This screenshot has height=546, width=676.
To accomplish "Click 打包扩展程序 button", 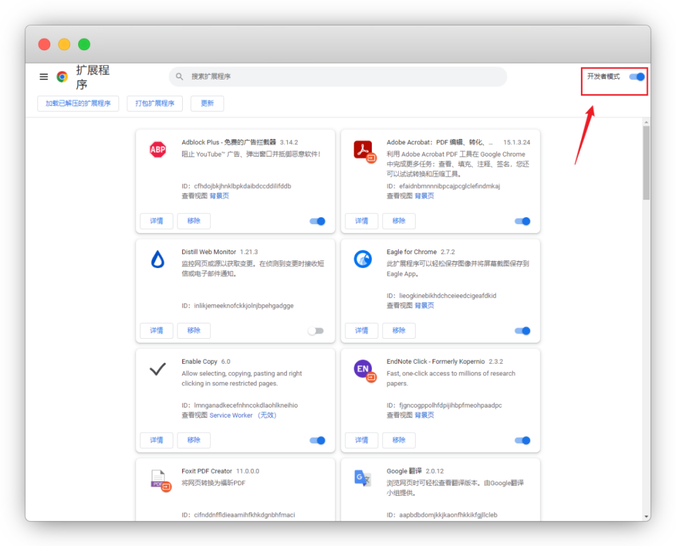I will coord(155,103).
